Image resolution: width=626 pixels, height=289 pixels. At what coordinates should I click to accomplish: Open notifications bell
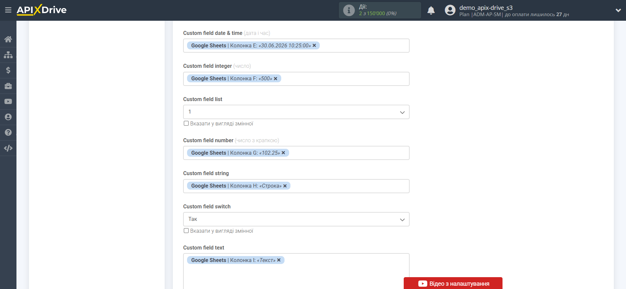431,11
